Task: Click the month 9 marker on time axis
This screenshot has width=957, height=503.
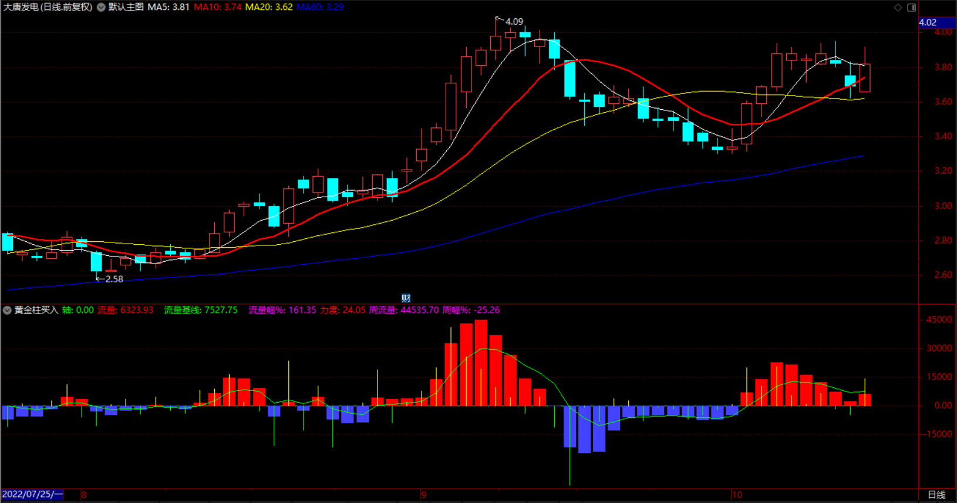Action: 424,495
